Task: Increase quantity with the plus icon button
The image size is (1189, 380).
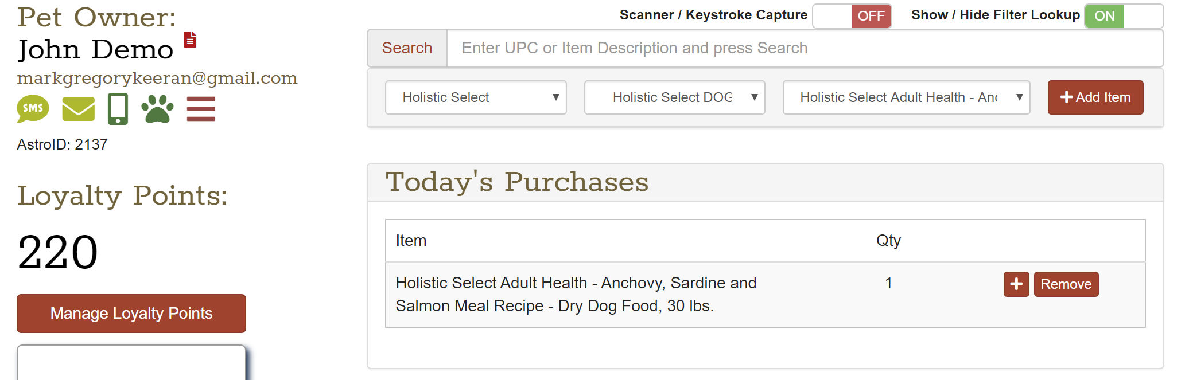Action: pyautogui.click(x=1016, y=284)
